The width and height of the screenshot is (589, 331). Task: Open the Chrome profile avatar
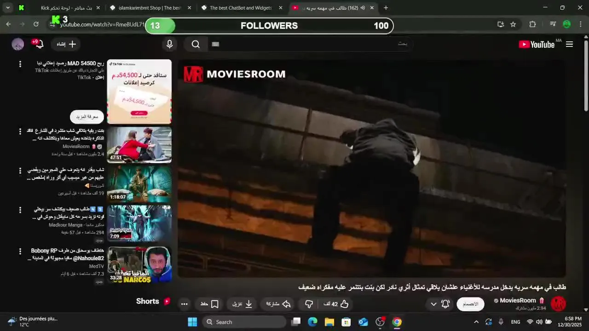pos(567,24)
